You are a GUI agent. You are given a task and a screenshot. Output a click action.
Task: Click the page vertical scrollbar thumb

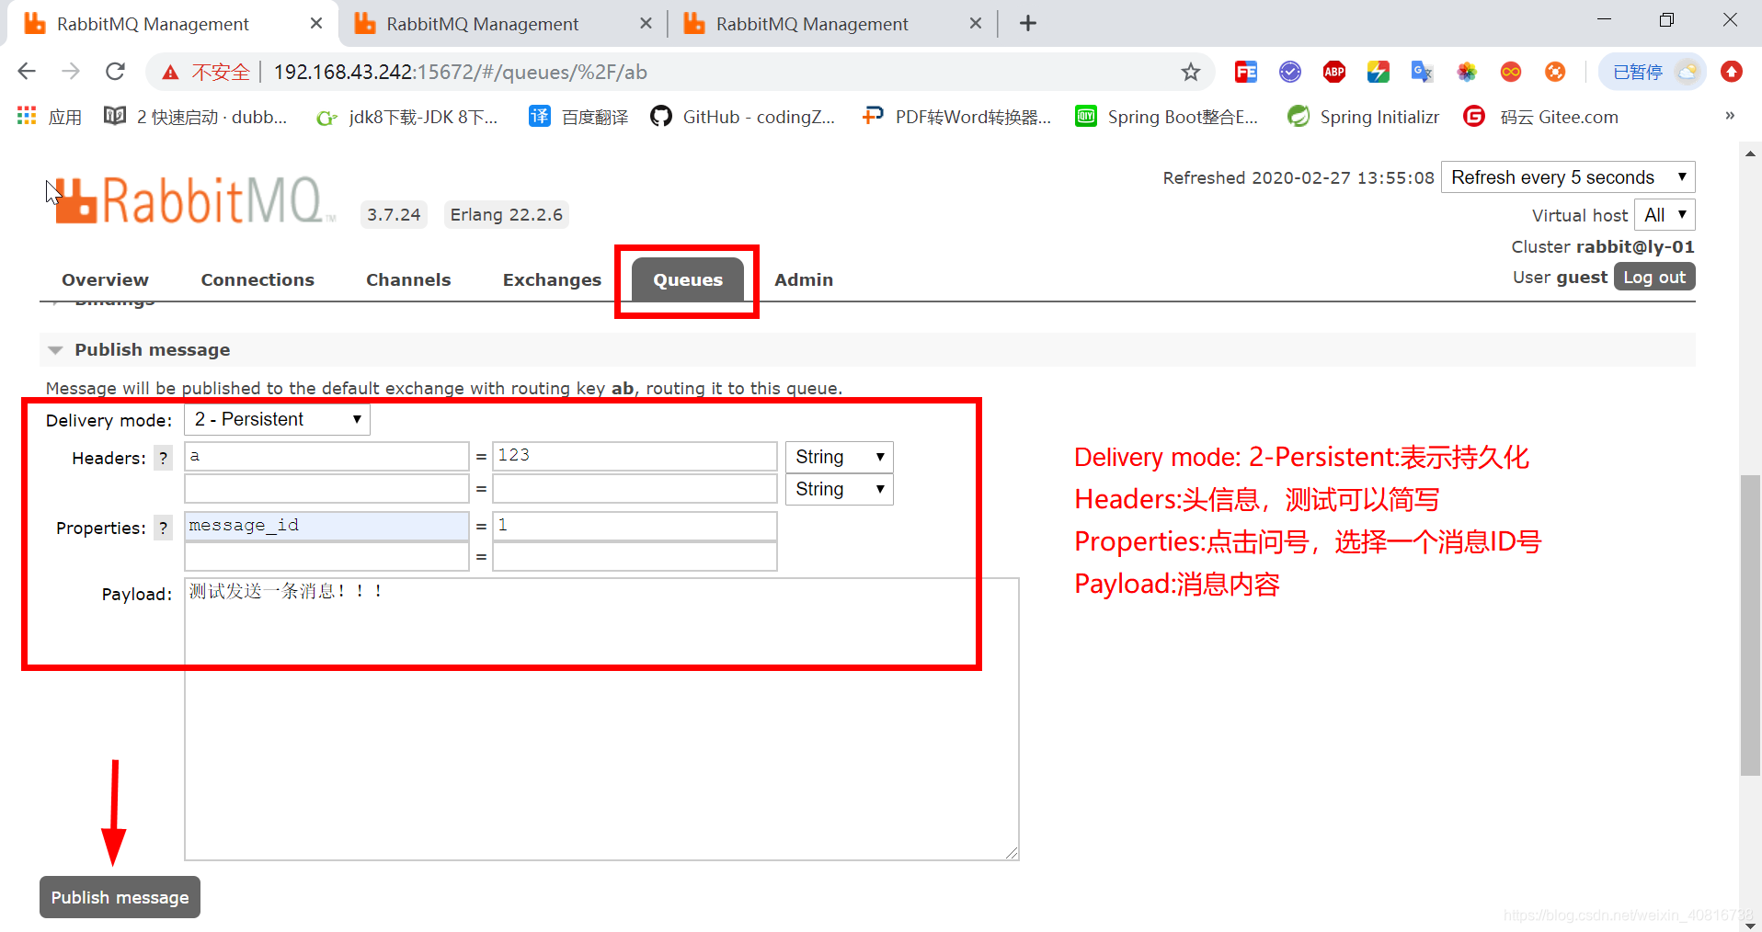[x=1750, y=625]
